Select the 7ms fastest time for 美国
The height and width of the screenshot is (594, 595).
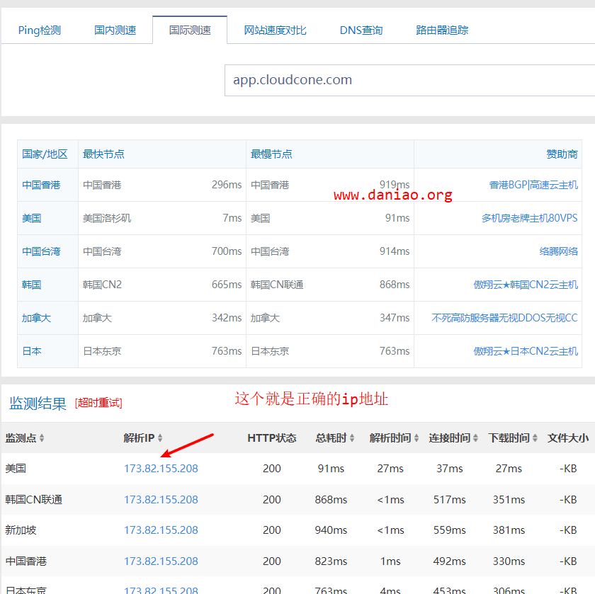coord(232,218)
